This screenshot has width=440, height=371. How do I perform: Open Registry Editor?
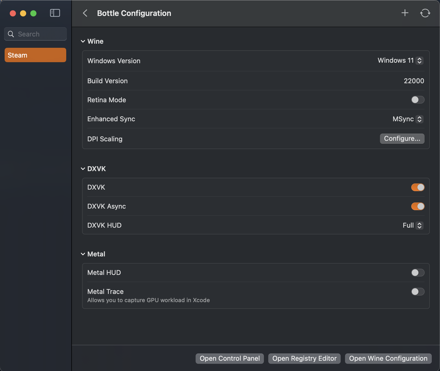[304, 358]
